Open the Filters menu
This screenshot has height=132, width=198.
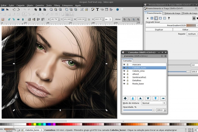pos(57,5)
